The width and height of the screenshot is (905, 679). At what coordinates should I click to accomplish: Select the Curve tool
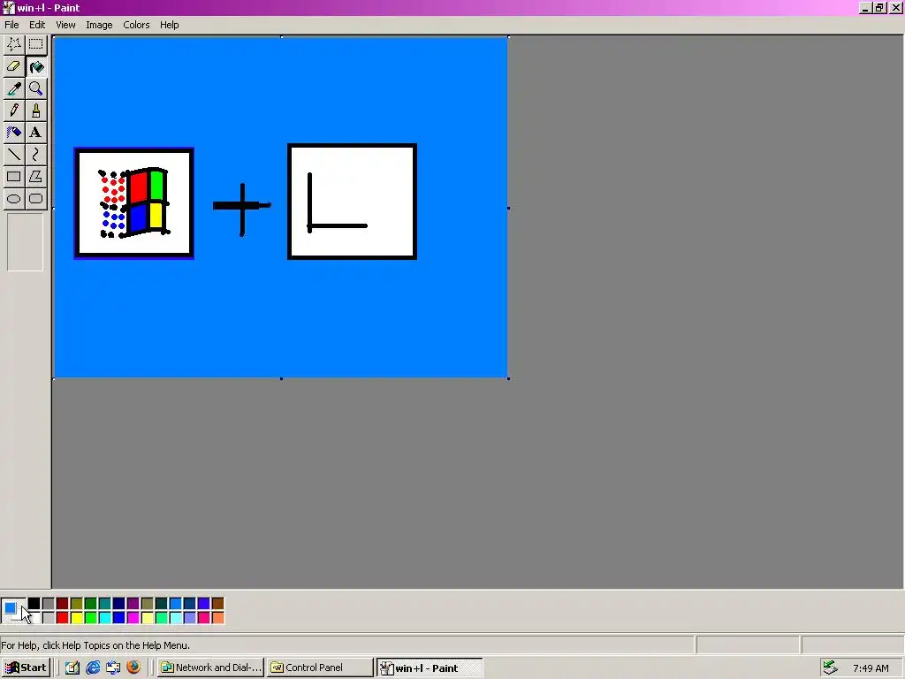[x=35, y=154]
